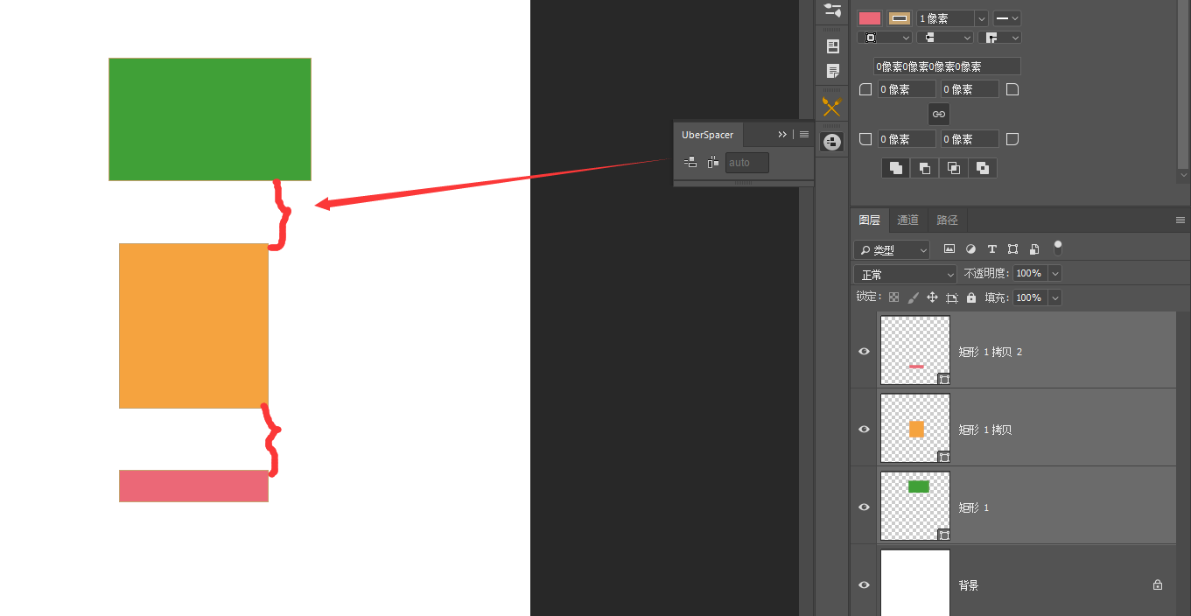Screen dimensions: 1191x616
Task: Open the opacity slider dropdown arrow
Action: (1054, 274)
